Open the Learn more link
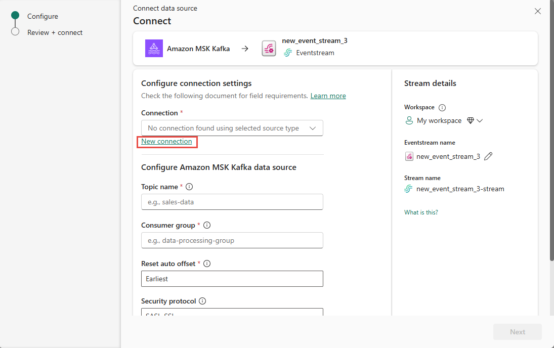Screen dimensions: 554x348 tap(328, 96)
